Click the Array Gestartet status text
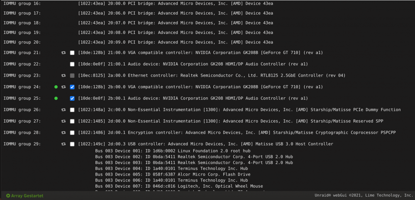This screenshot has width=415, height=200. pyautogui.click(x=27, y=196)
